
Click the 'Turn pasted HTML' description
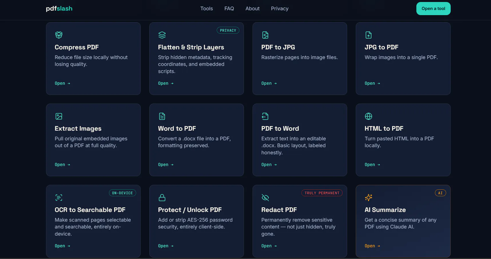tap(399, 142)
